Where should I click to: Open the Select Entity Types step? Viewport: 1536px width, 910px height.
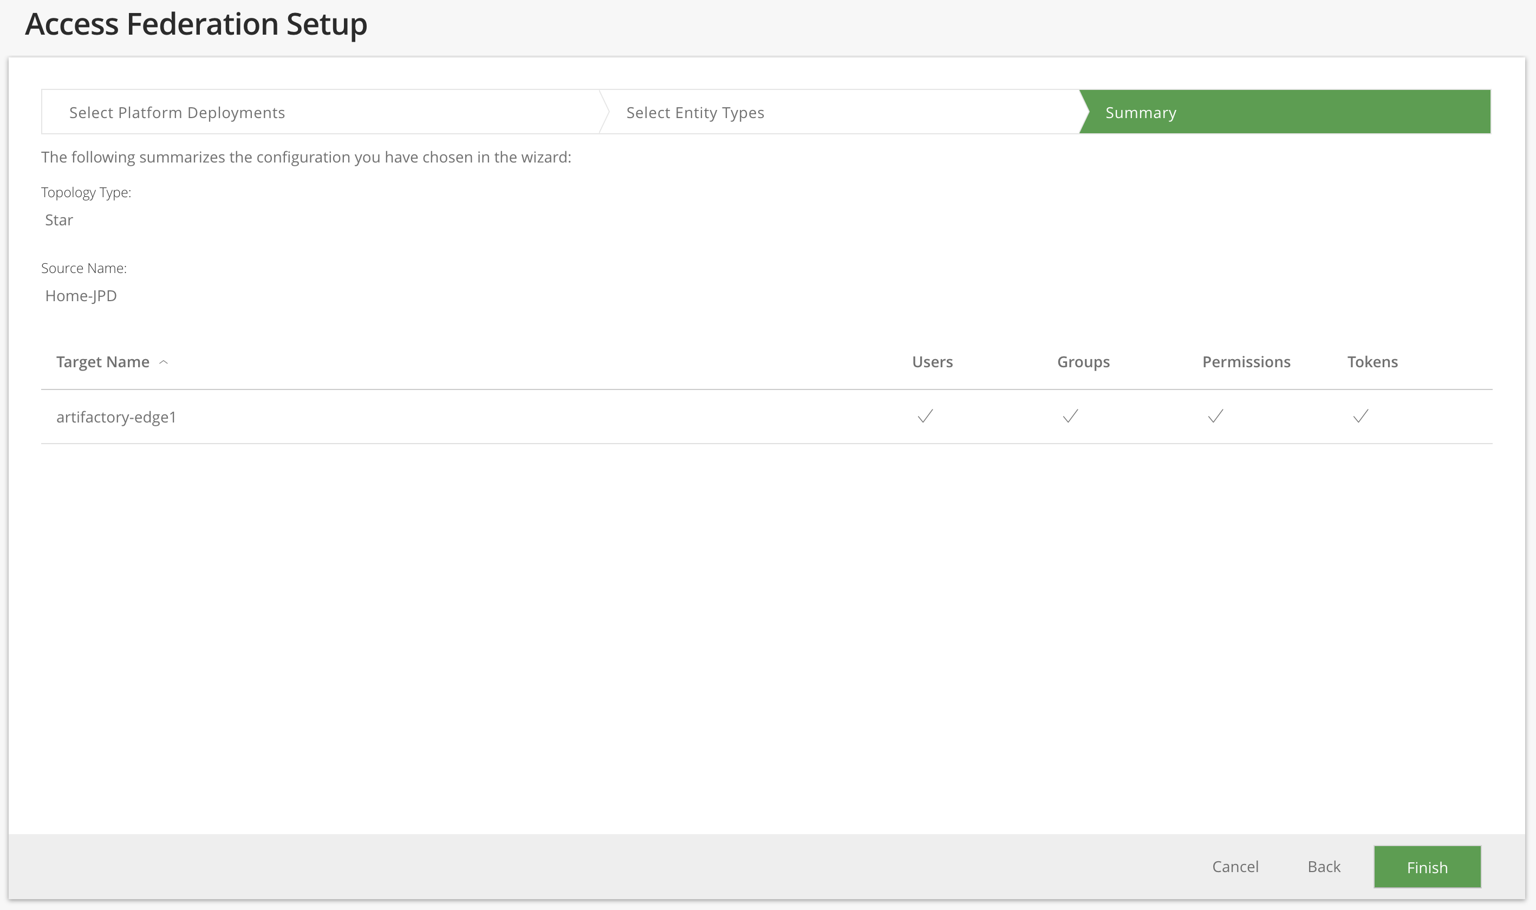click(695, 113)
